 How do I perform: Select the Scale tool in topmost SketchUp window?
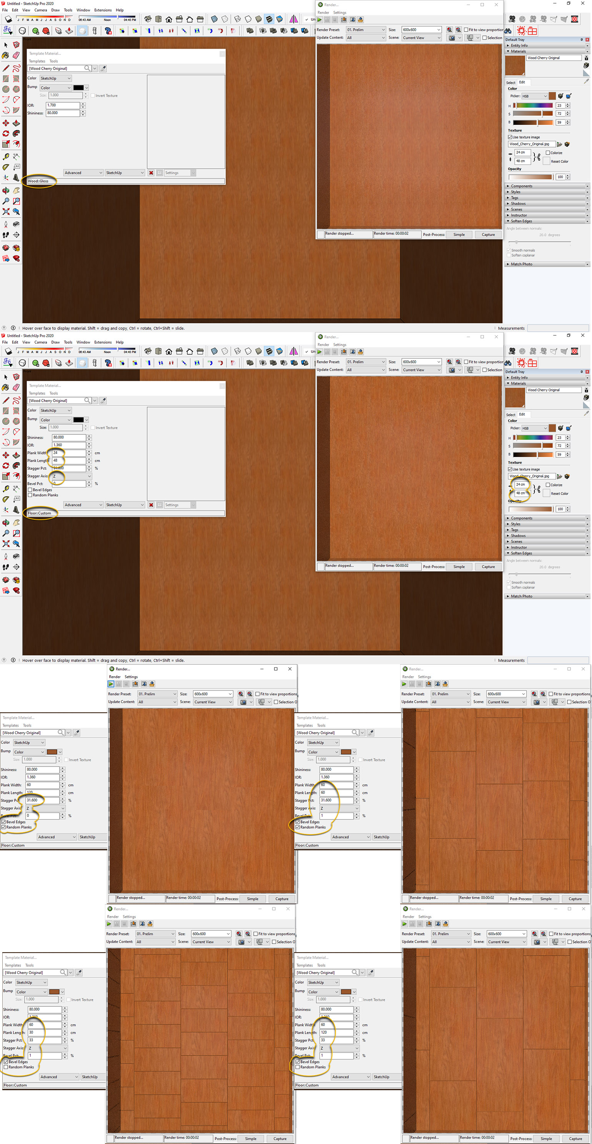tap(6, 144)
